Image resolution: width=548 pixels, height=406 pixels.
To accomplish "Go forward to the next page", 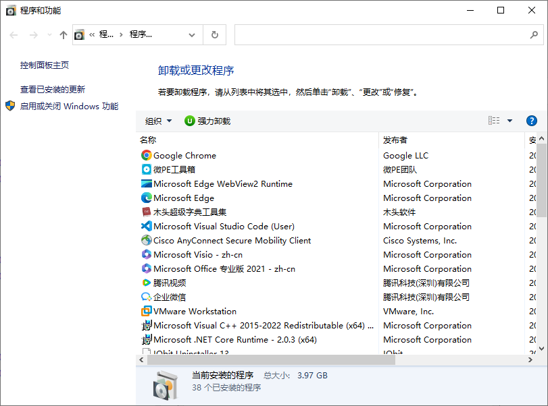I will pos(34,35).
